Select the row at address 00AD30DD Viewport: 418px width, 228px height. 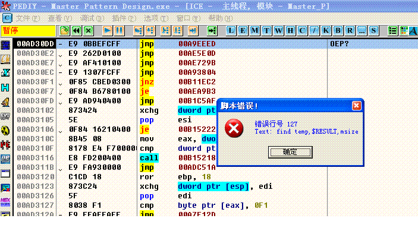coord(215,44)
